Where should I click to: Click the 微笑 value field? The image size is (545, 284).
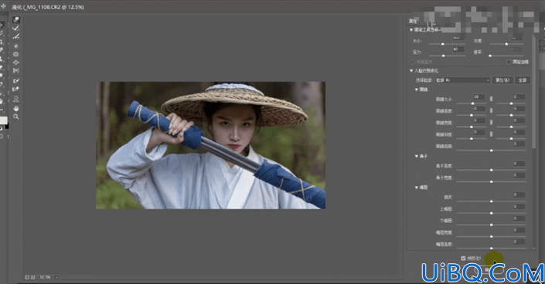pos(519,194)
